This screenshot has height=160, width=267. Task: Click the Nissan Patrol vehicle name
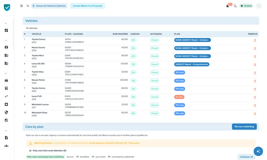38,80
